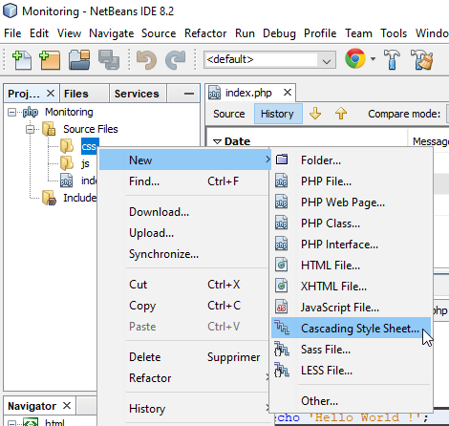Go to previous difference up arrow

point(341,114)
